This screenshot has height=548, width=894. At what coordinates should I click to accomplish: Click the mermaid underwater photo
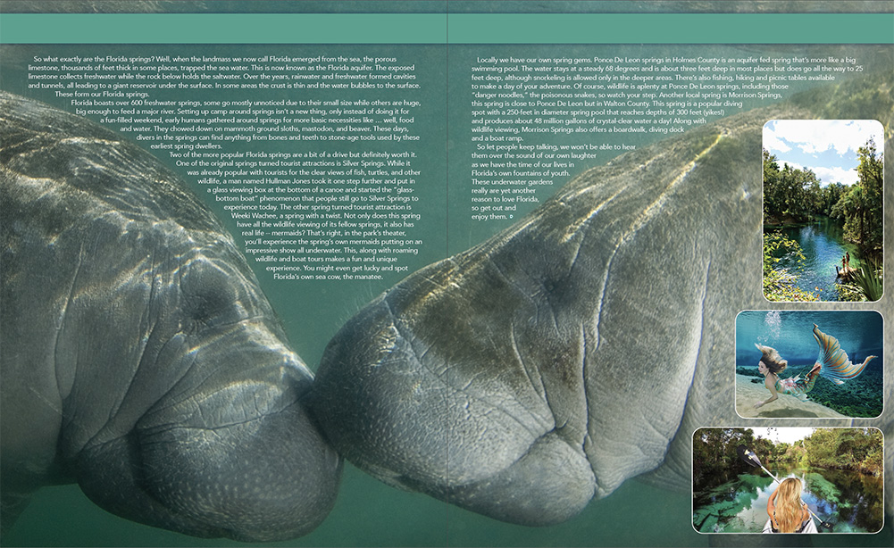(809, 364)
